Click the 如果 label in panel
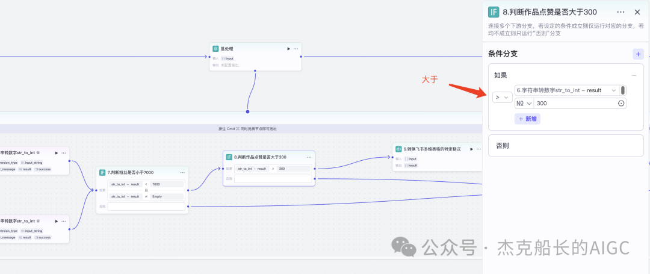 [500, 75]
